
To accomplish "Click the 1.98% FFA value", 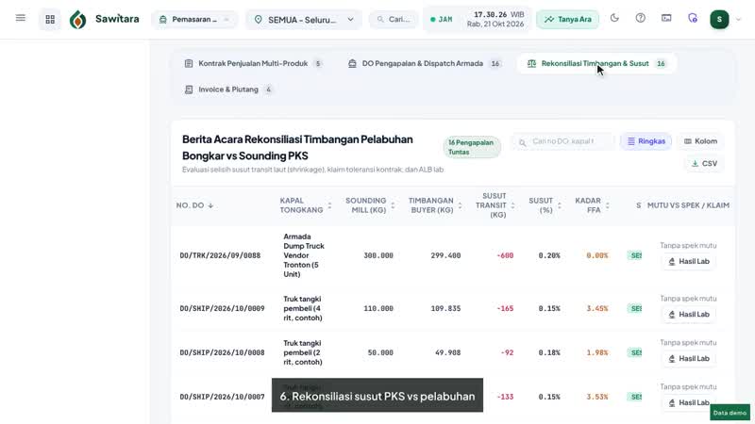I will [597, 352].
